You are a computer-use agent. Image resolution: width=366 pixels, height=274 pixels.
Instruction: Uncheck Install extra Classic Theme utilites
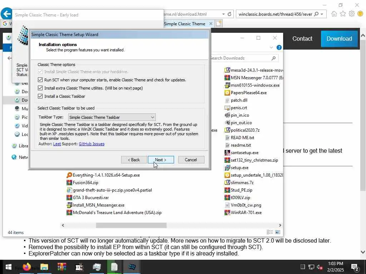(40, 88)
